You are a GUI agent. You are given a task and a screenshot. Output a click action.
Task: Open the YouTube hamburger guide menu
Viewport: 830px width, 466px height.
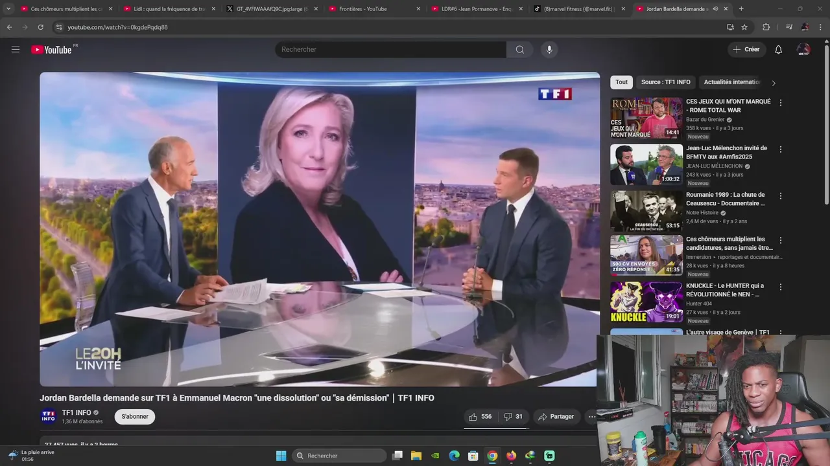(x=16, y=49)
